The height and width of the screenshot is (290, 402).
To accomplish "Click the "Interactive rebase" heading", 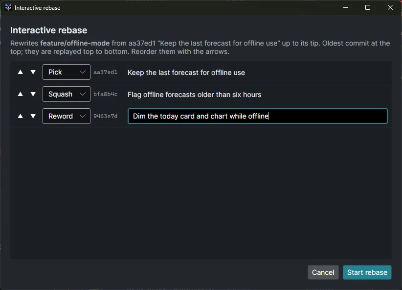I will click(49, 30).
